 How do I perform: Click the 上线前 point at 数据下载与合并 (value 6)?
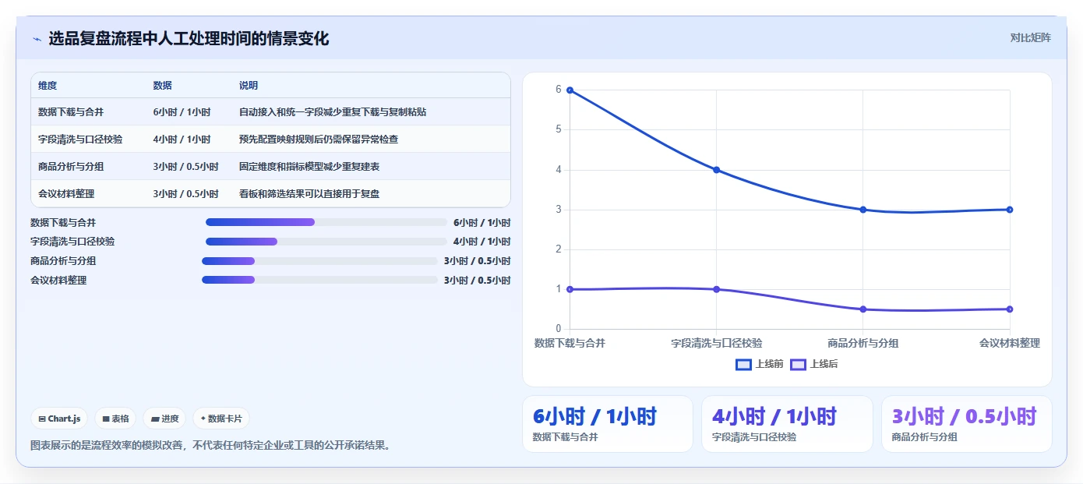pos(570,90)
